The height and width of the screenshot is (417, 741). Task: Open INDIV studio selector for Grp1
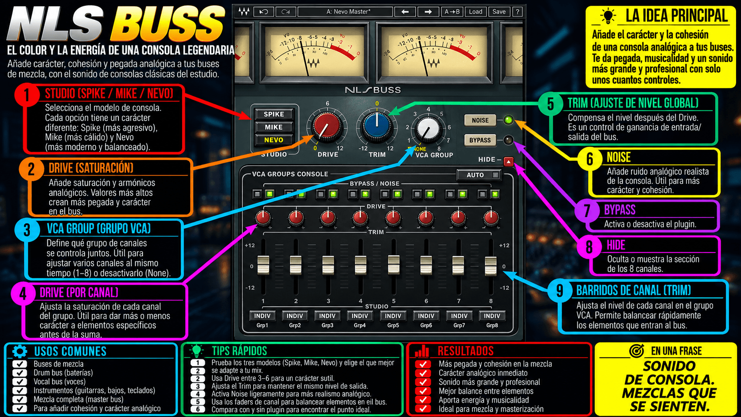[x=262, y=316]
